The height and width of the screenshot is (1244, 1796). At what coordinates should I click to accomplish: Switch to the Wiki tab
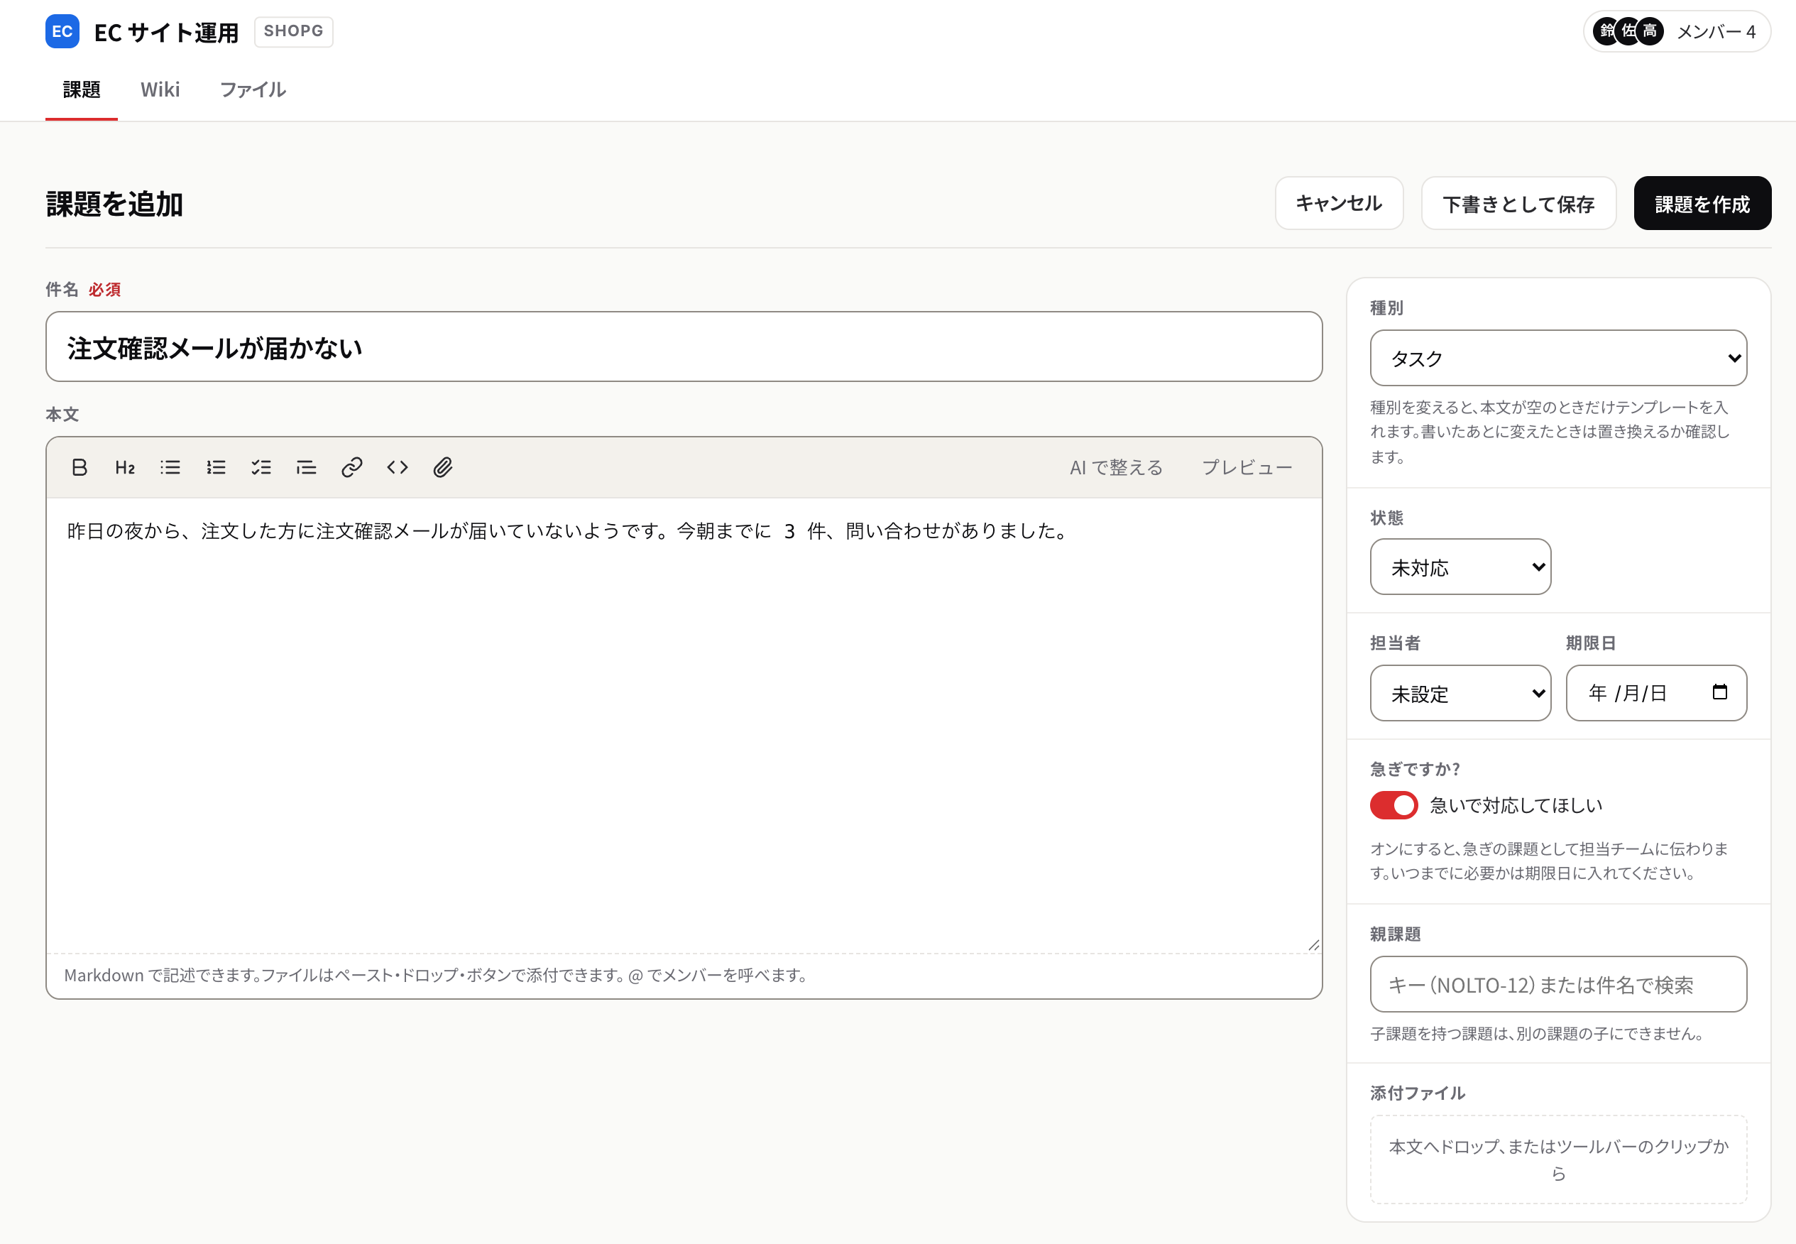tap(160, 89)
